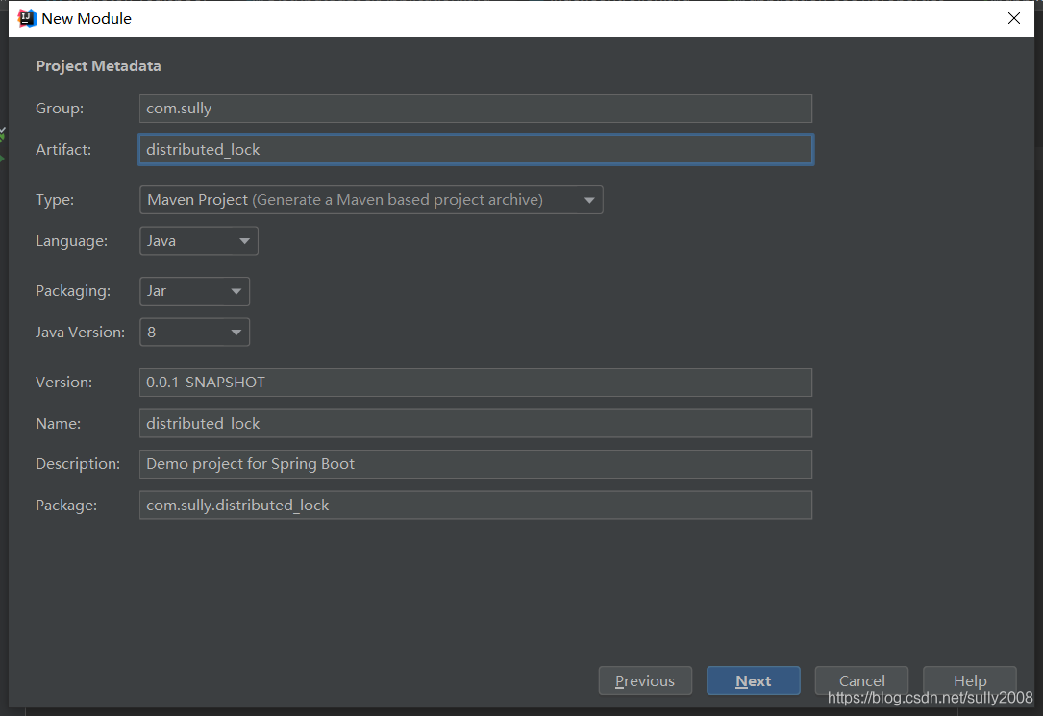Open the Type dropdown showing Maven Project
This screenshot has height=716, width=1043.
[x=371, y=200]
